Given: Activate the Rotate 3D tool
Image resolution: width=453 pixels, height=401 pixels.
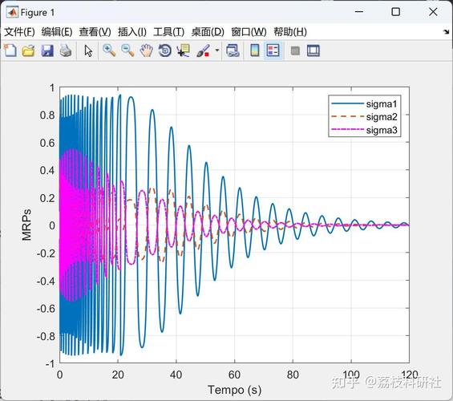Looking at the screenshot, I should point(164,51).
